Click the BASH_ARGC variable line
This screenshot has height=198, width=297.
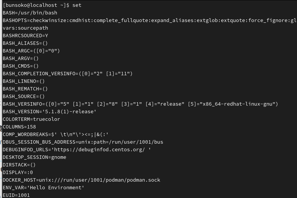(x=31, y=51)
